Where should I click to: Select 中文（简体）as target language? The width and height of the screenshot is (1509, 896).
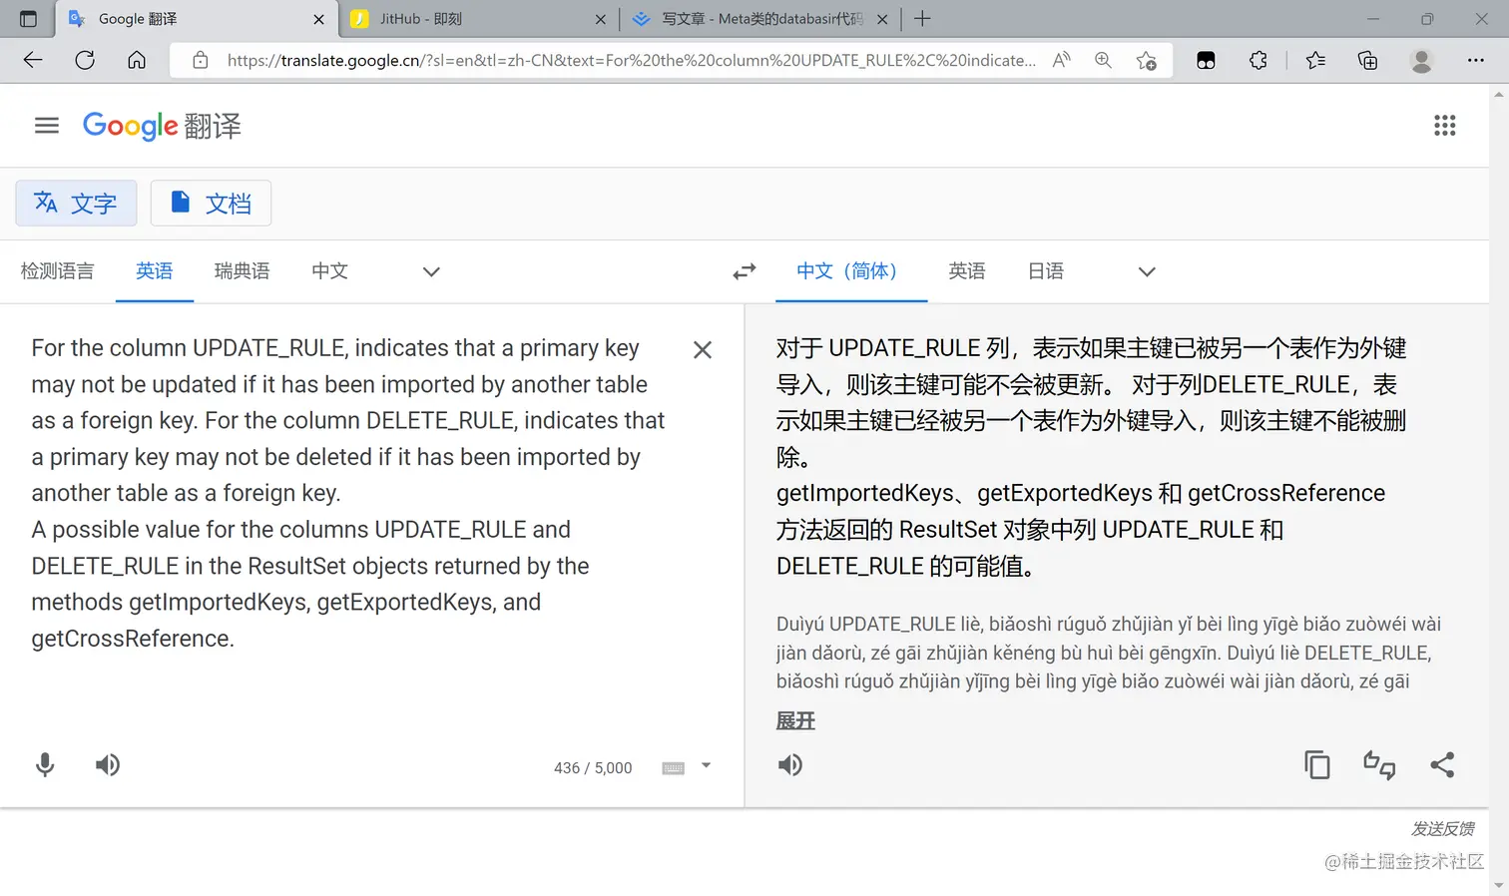click(x=851, y=271)
